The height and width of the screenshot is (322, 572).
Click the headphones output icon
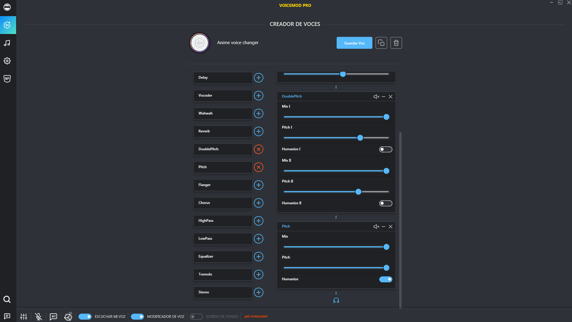pos(336,301)
